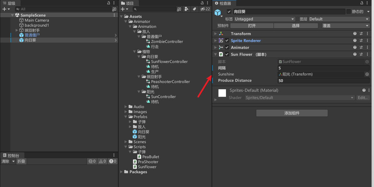The width and height of the screenshot is (374, 187).
Task: Collapse the Prefabs folder
Action: point(126,117)
